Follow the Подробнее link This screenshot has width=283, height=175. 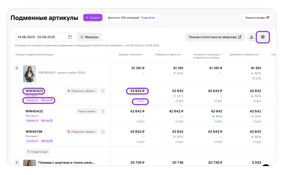point(148,18)
